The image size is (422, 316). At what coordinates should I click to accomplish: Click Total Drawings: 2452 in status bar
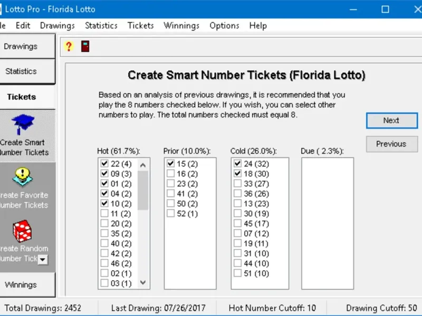[x=43, y=308]
